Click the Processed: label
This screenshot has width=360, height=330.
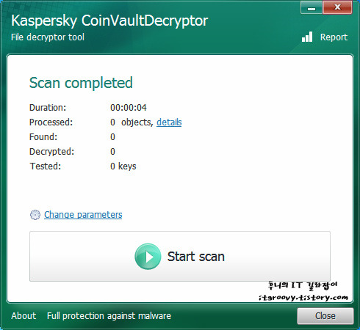pos(51,122)
